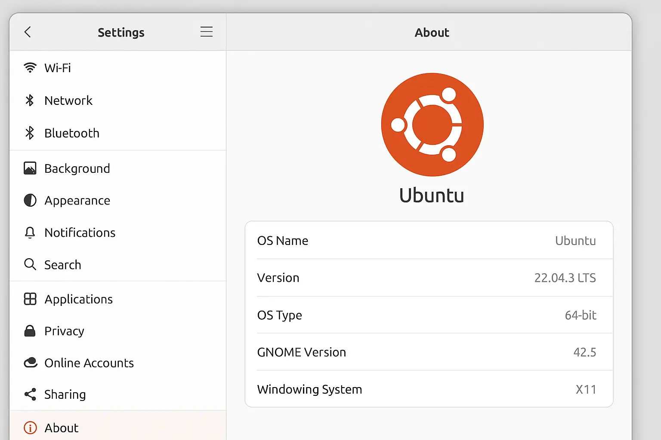Select the Wi-Fi icon in the sidebar

click(x=29, y=67)
